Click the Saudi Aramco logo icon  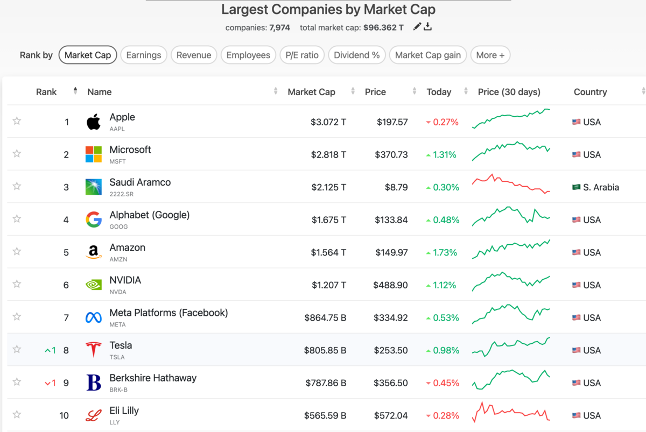click(94, 187)
